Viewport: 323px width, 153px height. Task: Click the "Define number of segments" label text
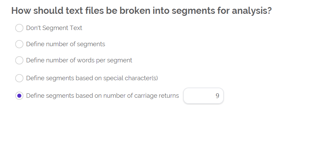click(66, 44)
